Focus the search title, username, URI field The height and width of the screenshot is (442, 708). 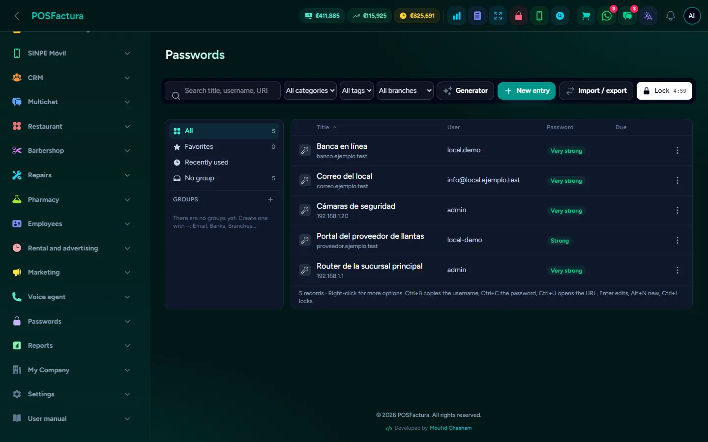(223, 90)
